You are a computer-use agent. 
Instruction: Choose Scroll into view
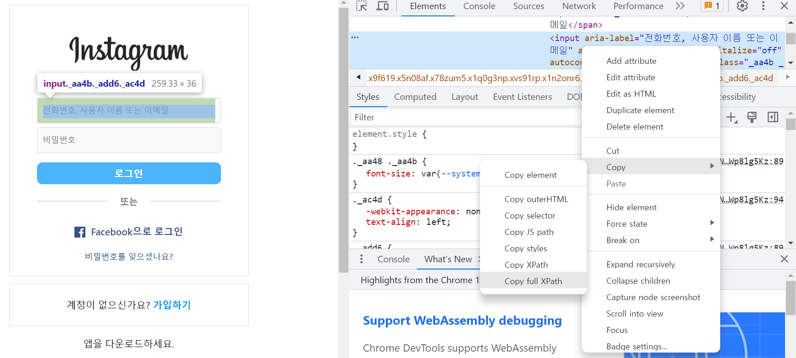coord(651,314)
